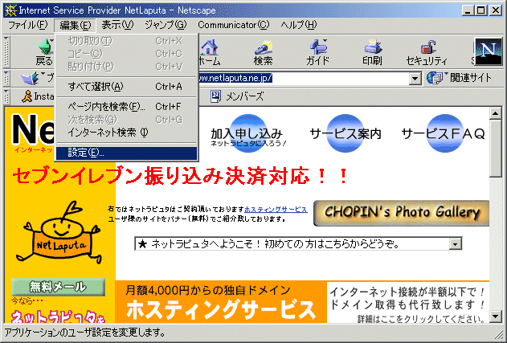Open the Go (ジャンプ) menu
The image size is (507, 343).
pyautogui.click(x=166, y=25)
